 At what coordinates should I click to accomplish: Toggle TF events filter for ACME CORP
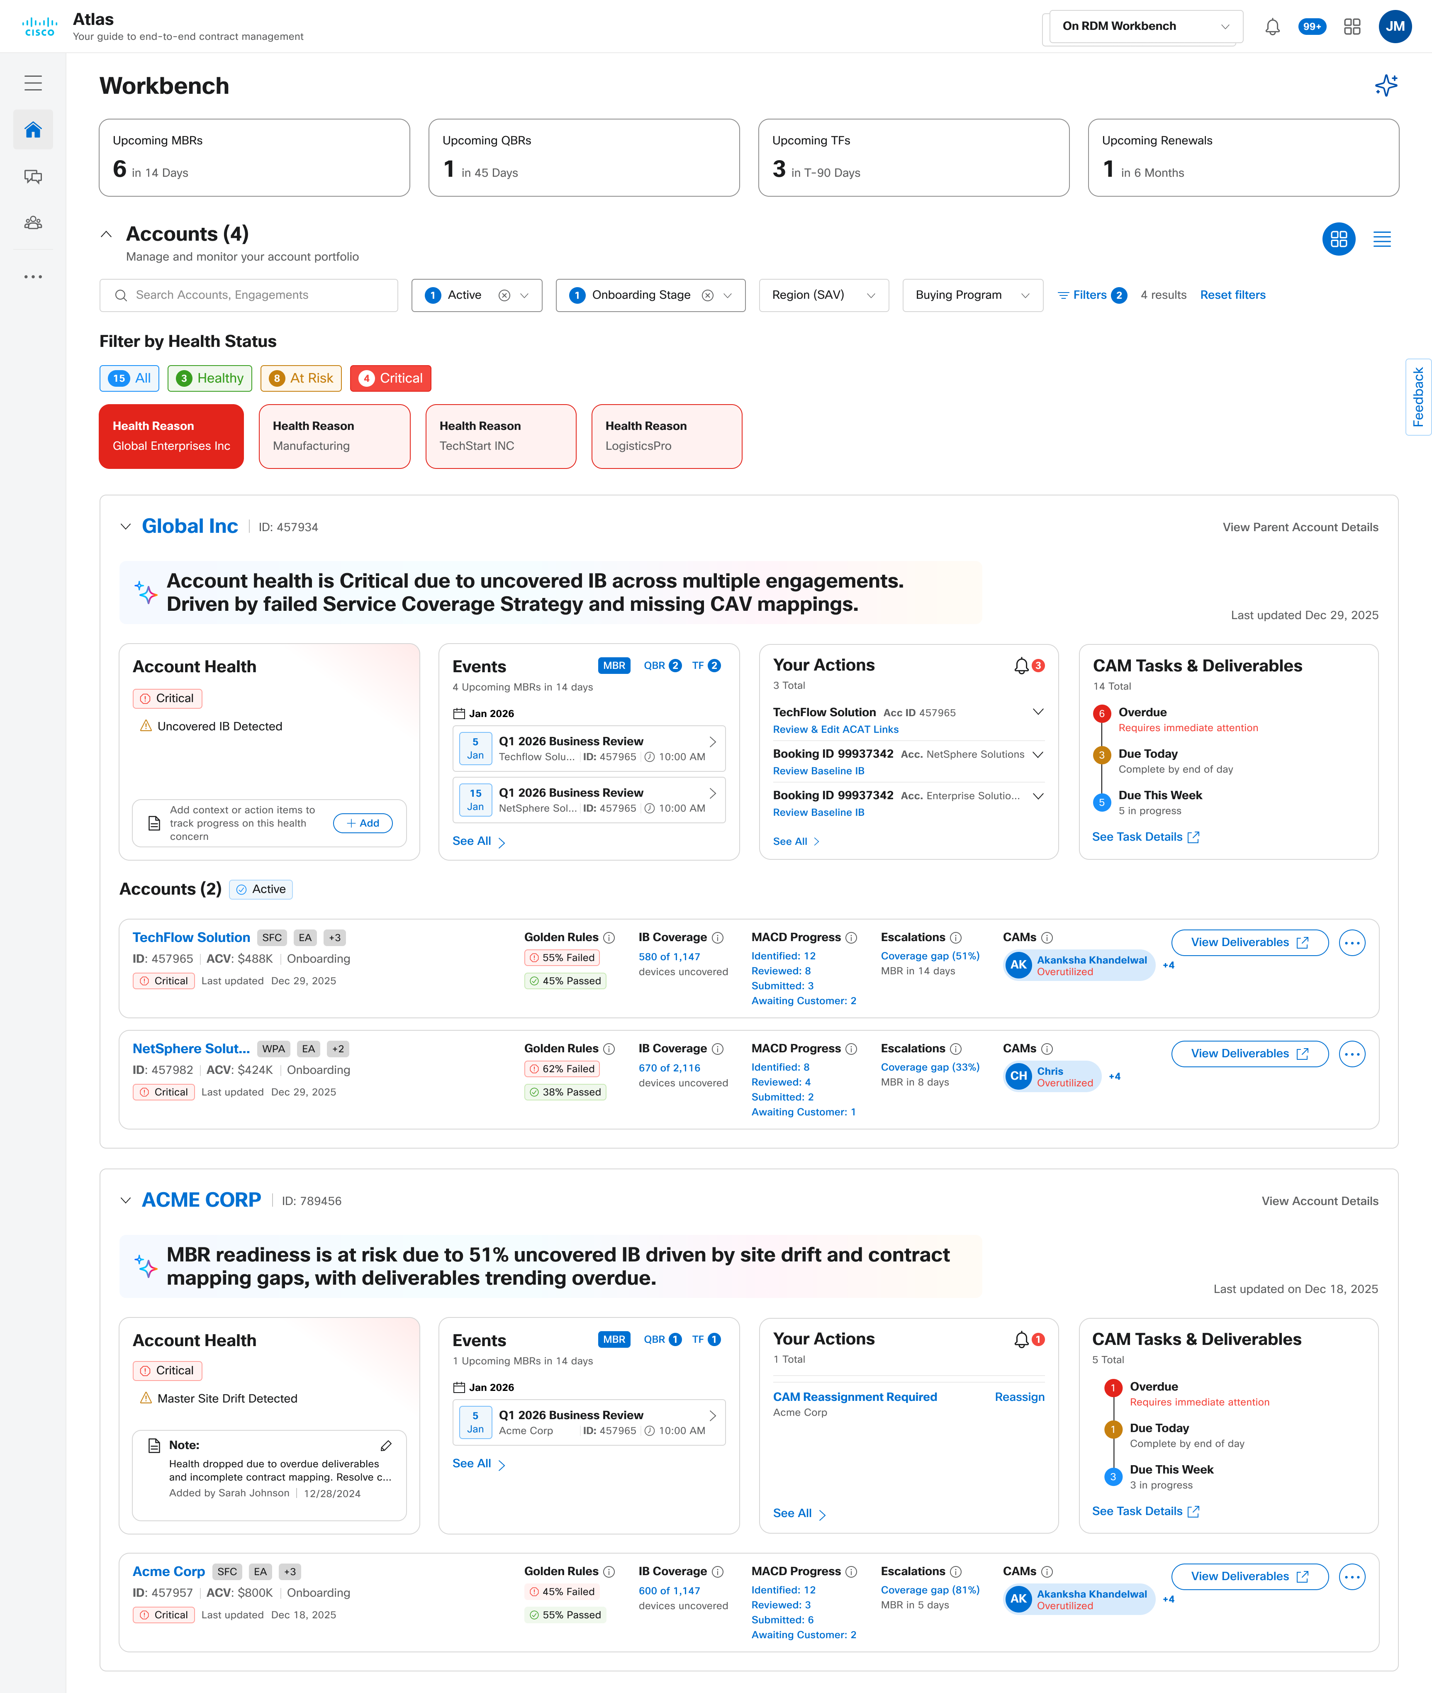706,1340
